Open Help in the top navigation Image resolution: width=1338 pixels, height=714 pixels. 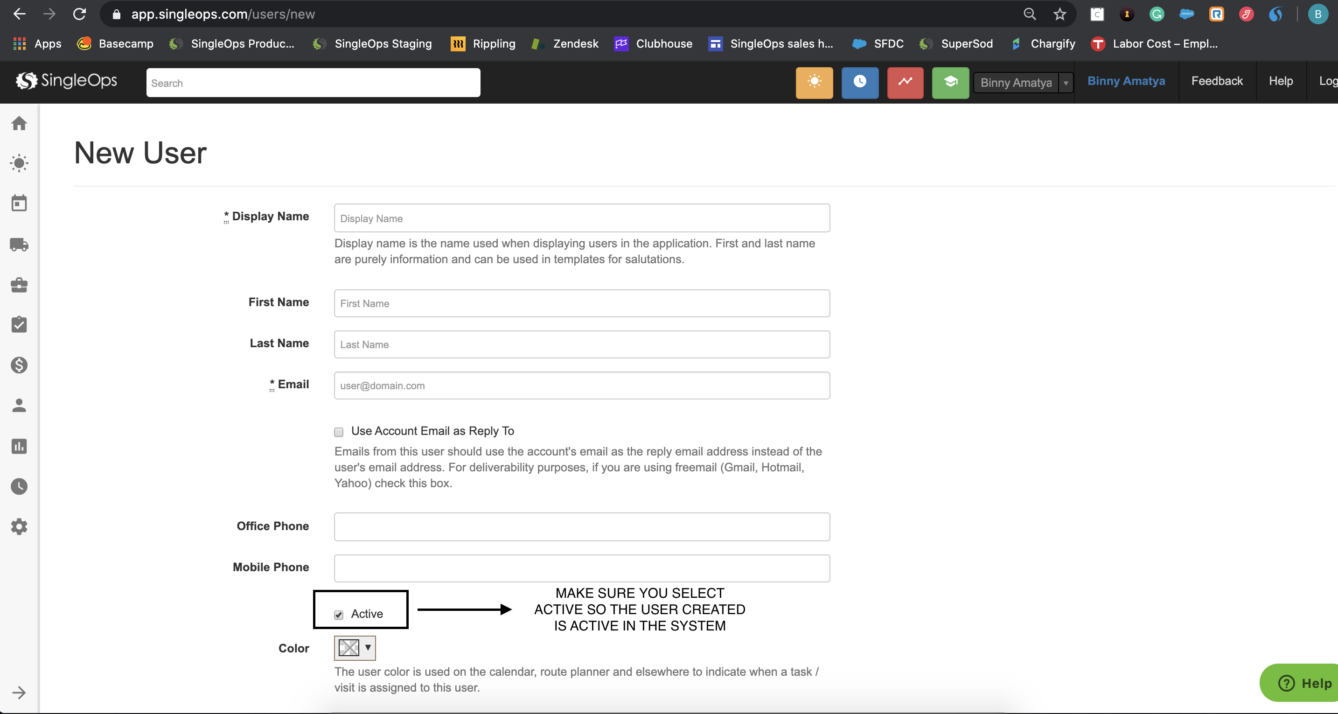click(x=1281, y=81)
